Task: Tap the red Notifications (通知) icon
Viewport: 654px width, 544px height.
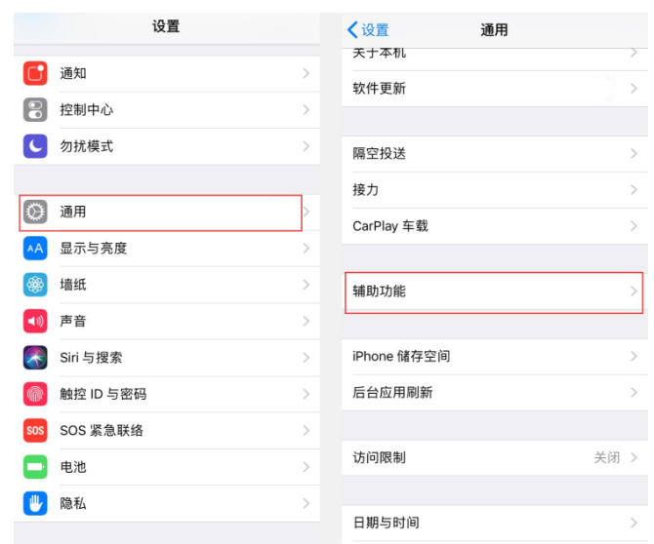Action: [35, 73]
